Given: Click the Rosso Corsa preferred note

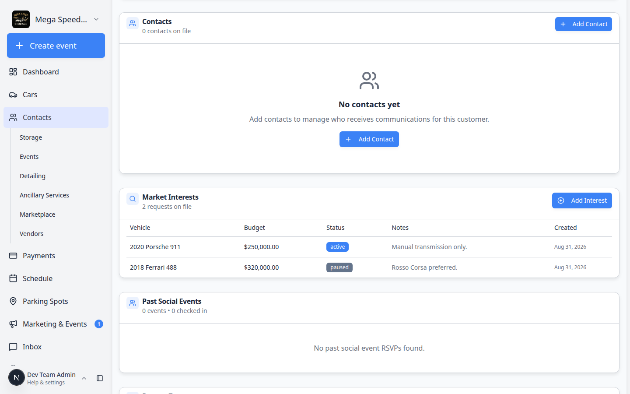Looking at the screenshot, I should pos(424,267).
